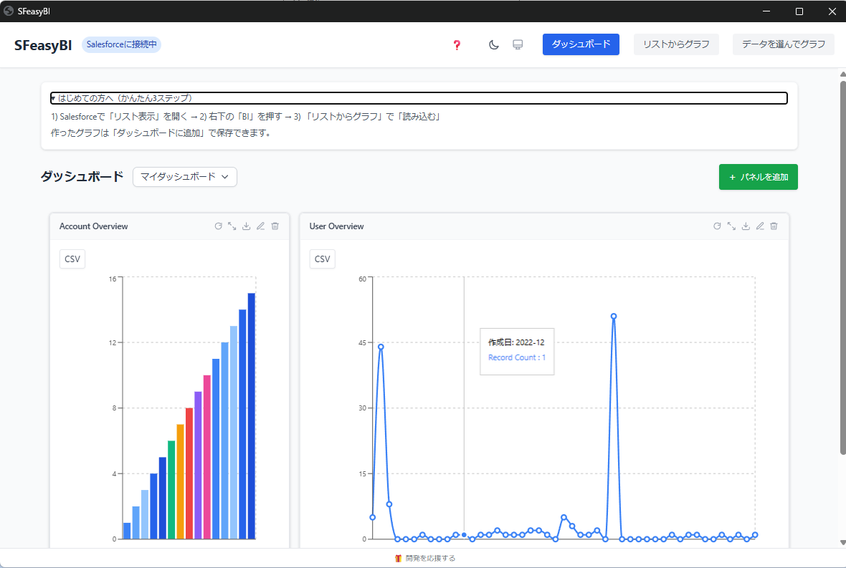
Task: Refresh the Account Overview chart
Action: pos(218,226)
